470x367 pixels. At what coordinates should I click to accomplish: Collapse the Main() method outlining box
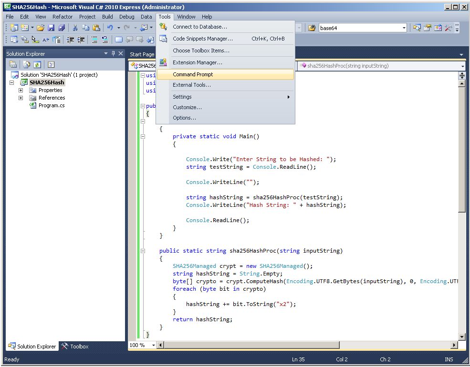pos(143,136)
